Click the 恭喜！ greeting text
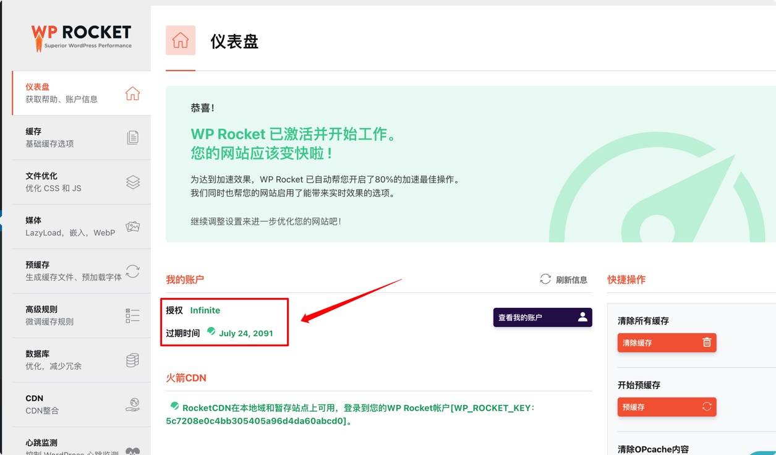The height and width of the screenshot is (455, 776). click(x=203, y=108)
